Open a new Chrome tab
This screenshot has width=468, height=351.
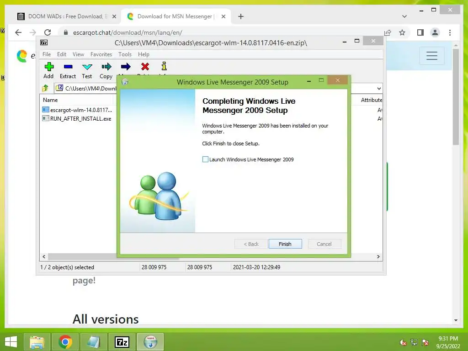tap(241, 16)
